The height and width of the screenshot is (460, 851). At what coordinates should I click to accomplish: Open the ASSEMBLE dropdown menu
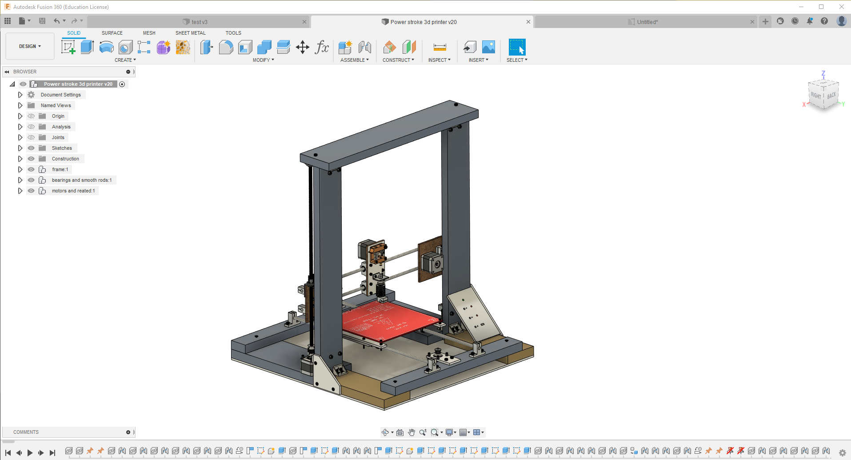(x=355, y=60)
